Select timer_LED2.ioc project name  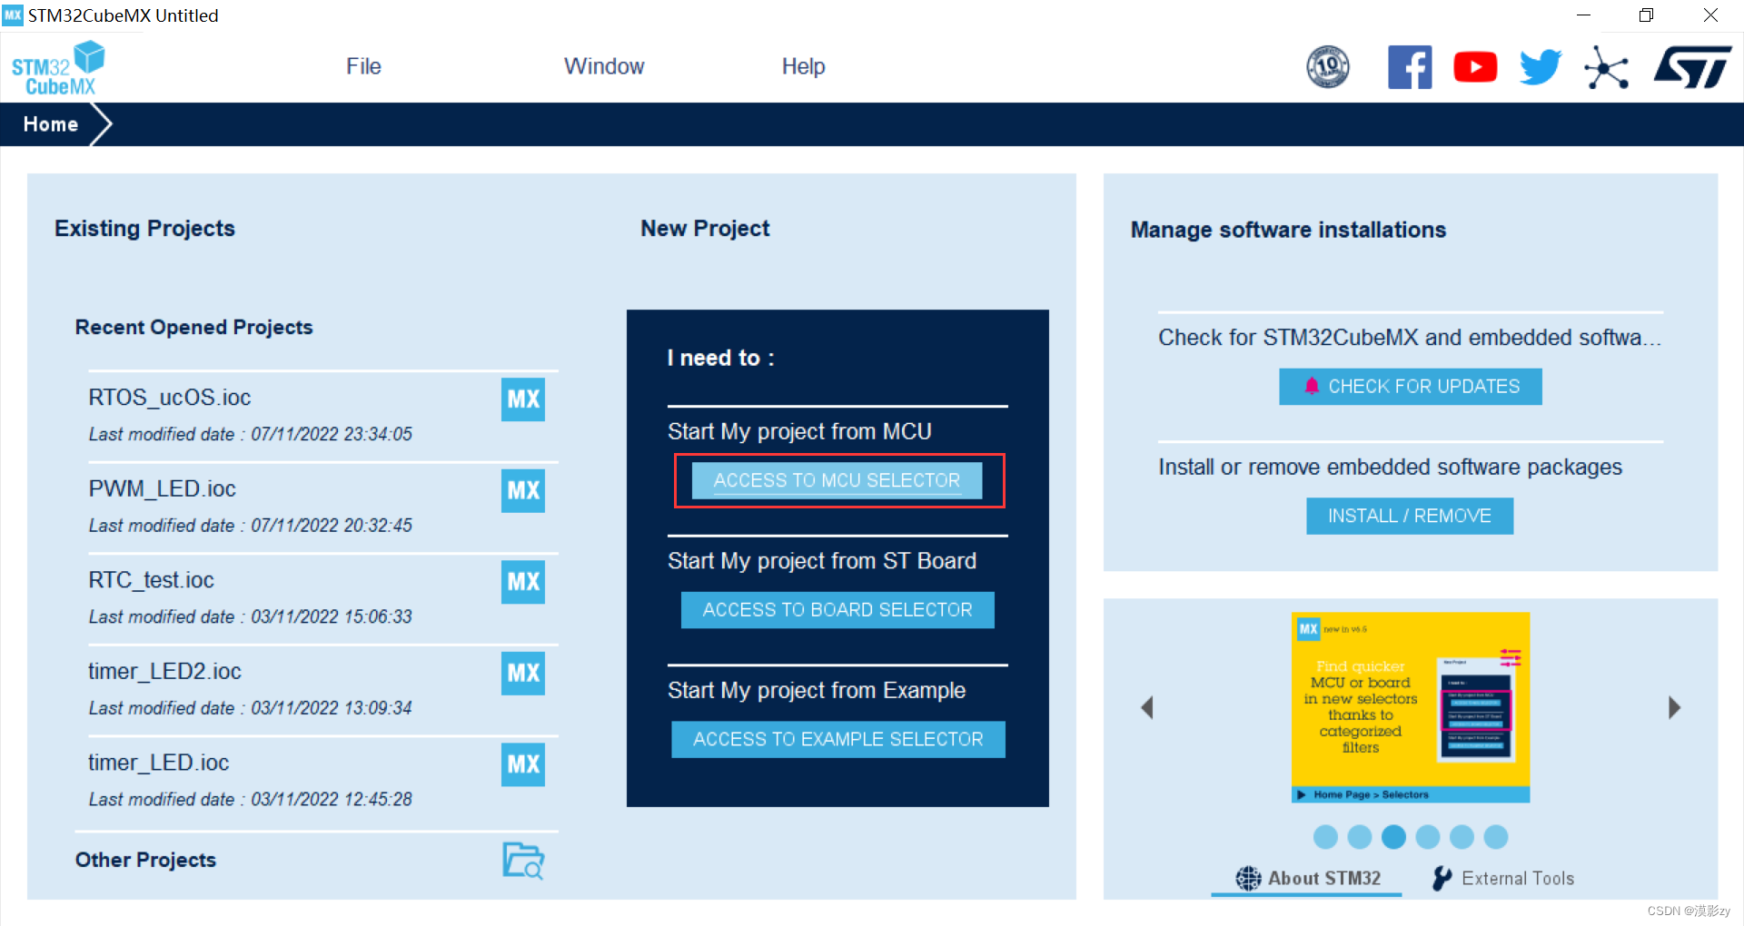(164, 671)
